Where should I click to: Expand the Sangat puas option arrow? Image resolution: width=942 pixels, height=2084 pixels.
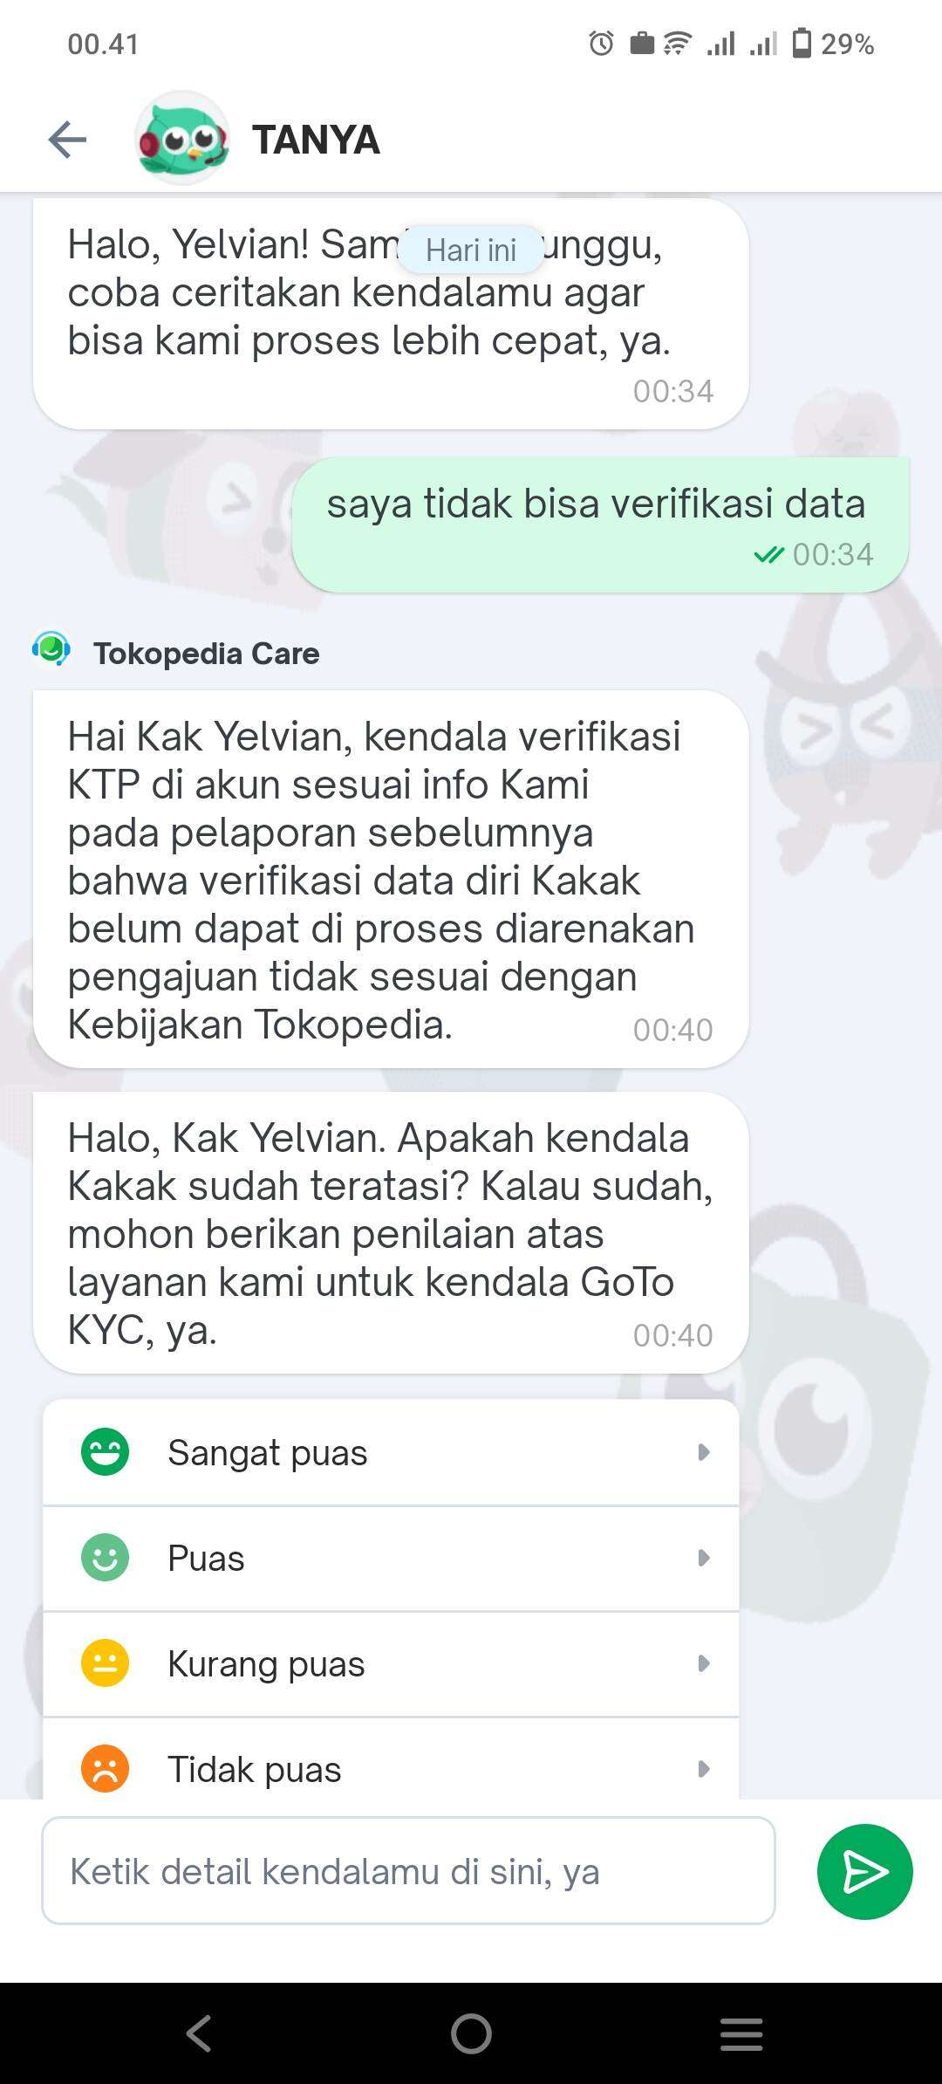click(x=703, y=1452)
